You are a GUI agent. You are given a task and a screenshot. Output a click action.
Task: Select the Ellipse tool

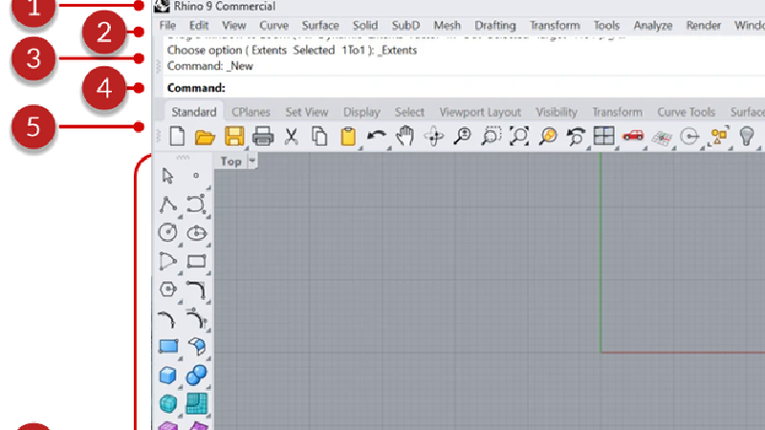(197, 233)
